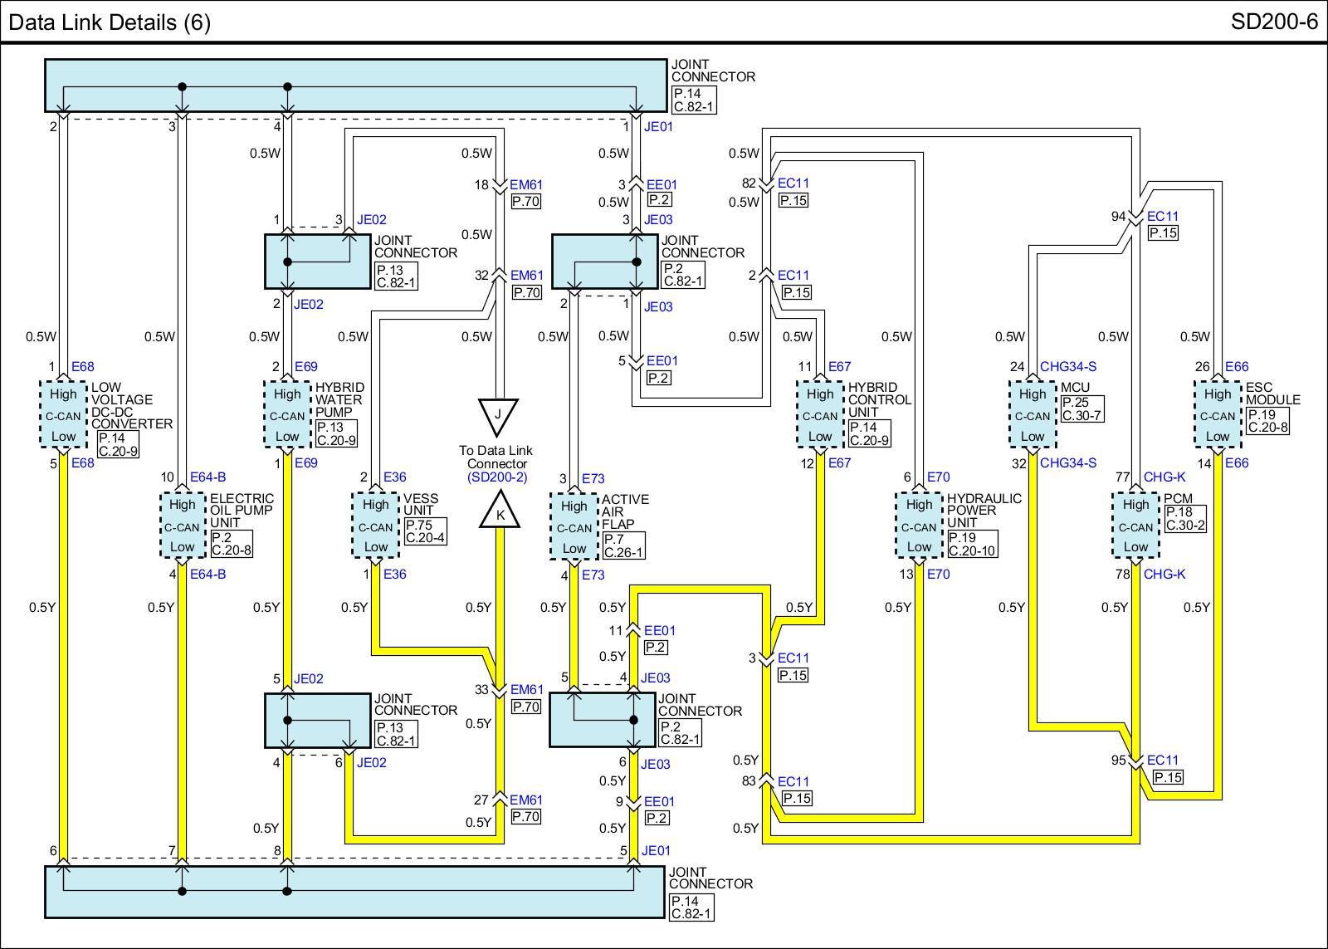The width and height of the screenshot is (1328, 949).
Task: Select the Hybrid Water Pump C-CAN box
Action: click(287, 415)
